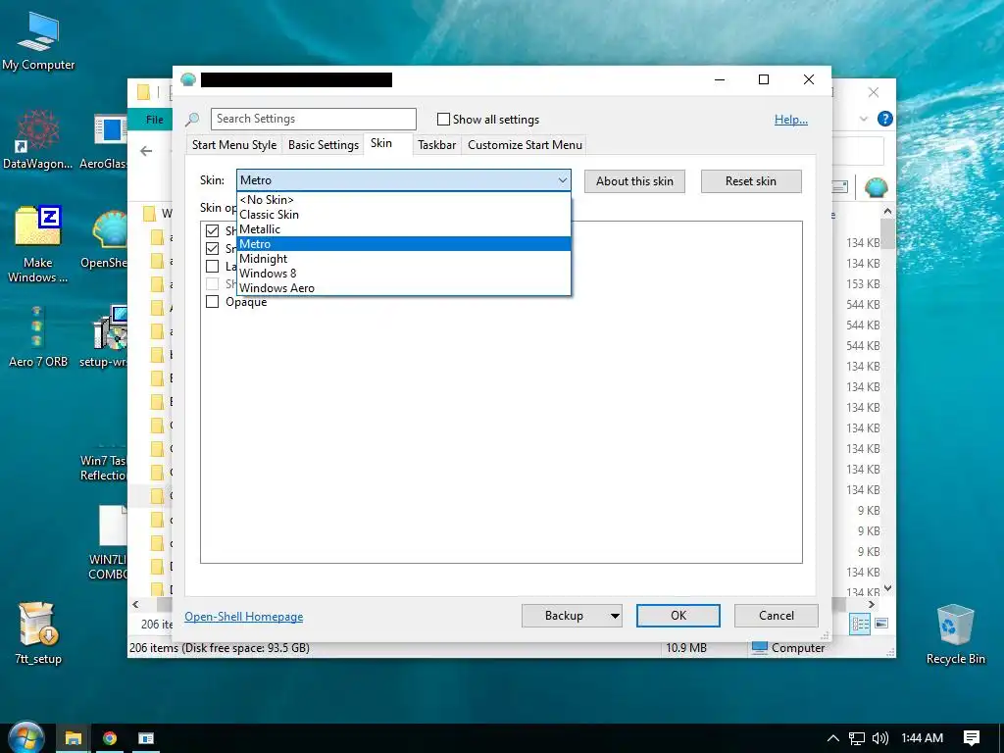Viewport: 1004px width, 753px height.
Task: Open File Explorer from the taskbar
Action: [x=73, y=738]
